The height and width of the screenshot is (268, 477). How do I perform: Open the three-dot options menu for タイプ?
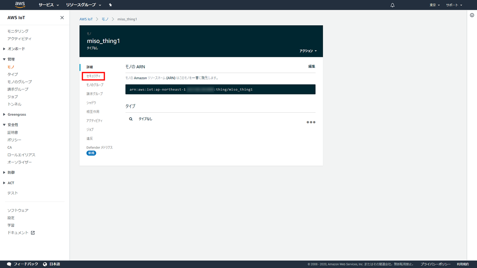[x=311, y=122]
